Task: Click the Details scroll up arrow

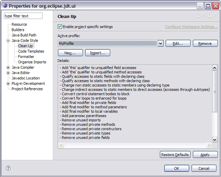Action: click(x=214, y=68)
